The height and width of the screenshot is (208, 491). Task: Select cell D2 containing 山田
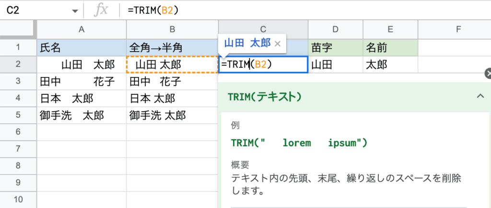click(335, 64)
